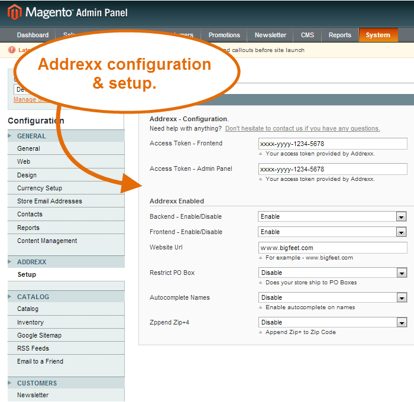Open the Newsletter menu
Image resolution: width=414 pixels, height=402 pixels.
(x=270, y=35)
